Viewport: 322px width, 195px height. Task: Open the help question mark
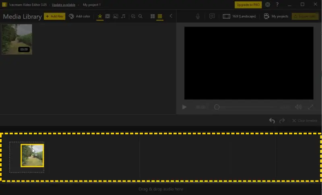(277, 4)
